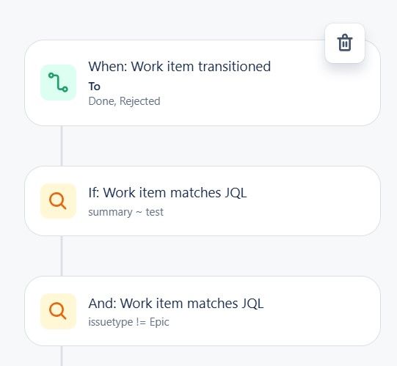Click empty area of the And condition card
This screenshot has width=397, height=366.
tap(316, 311)
